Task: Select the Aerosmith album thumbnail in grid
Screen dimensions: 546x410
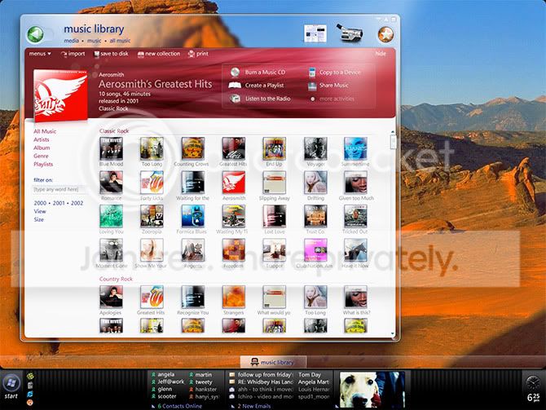Action: (234, 186)
